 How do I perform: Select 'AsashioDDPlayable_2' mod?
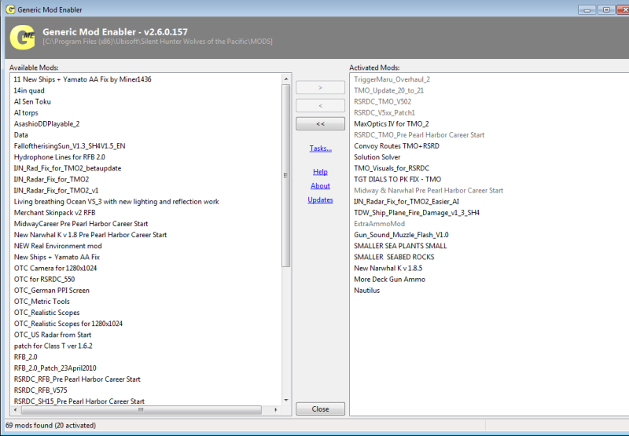point(47,124)
